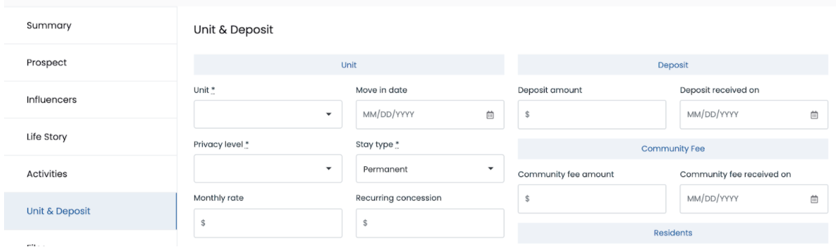Image resolution: width=836 pixels, height=249 pixels.
Task: Click the Unit section header bar
Action: (349, 65)
